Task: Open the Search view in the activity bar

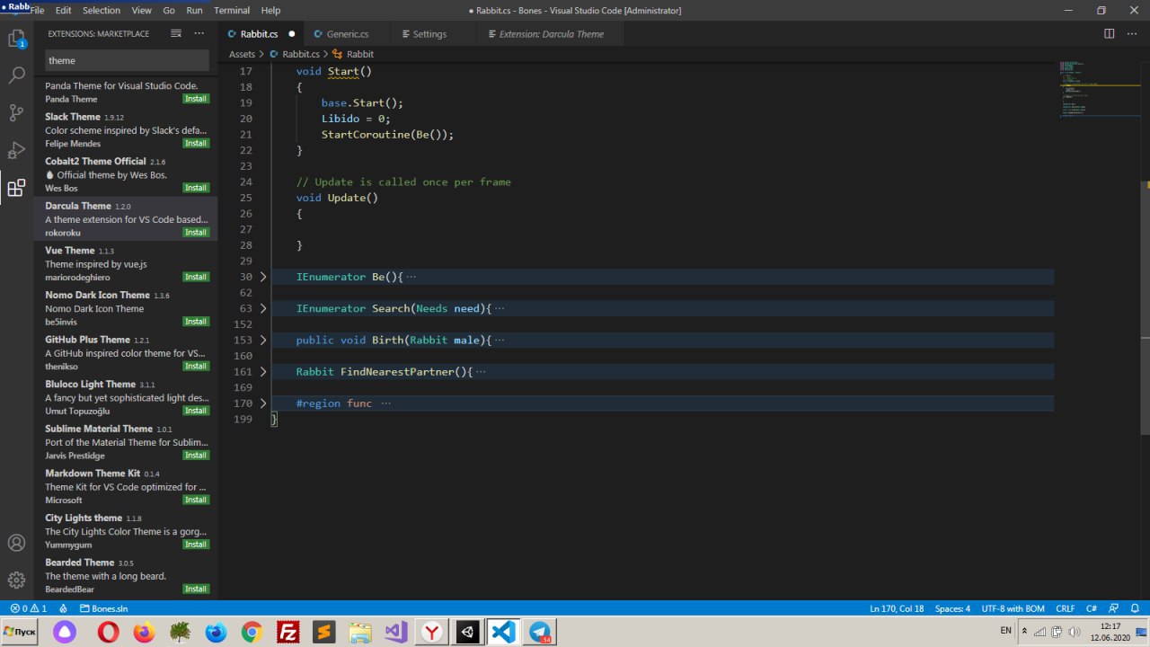Action: pyautogui.click(x=16, y=75)
